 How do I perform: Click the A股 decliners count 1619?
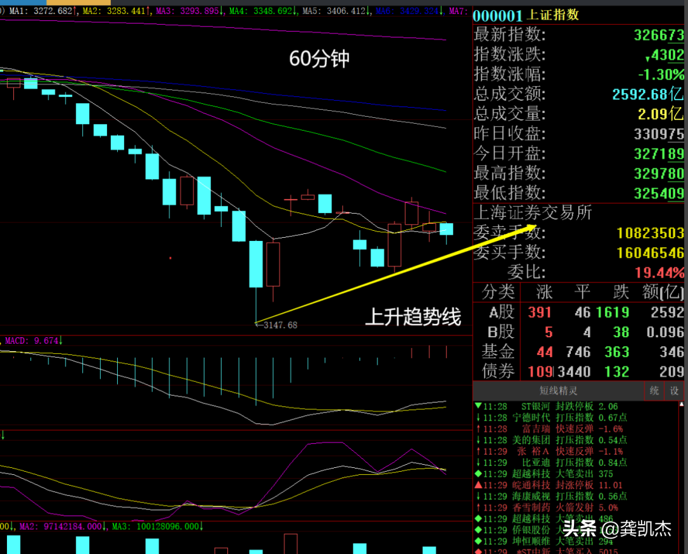613,312
